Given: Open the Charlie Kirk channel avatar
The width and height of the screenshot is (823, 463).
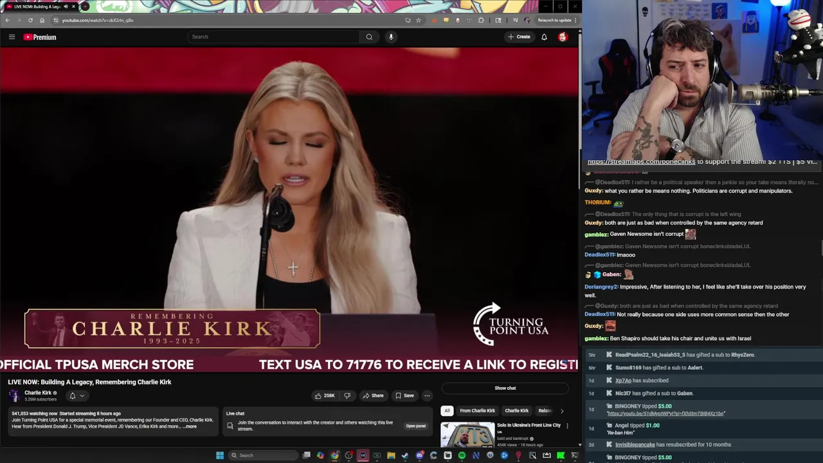Looking at the screenshot, I should click(14, 395).
